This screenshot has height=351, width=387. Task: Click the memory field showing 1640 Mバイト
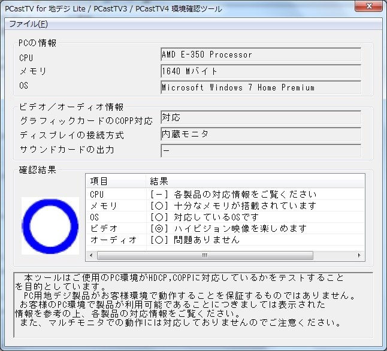tap(261, 71)
